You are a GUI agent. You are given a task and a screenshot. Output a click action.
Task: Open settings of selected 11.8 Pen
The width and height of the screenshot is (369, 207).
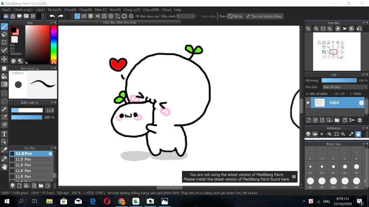tap(50, 153)
